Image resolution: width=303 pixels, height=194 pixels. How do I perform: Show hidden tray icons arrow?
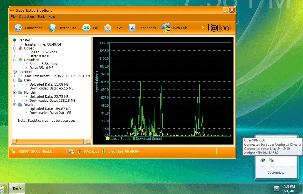[276, 189]
